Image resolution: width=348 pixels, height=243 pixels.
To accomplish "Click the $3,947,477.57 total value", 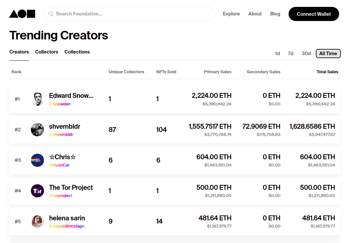I will click(322, 135).
